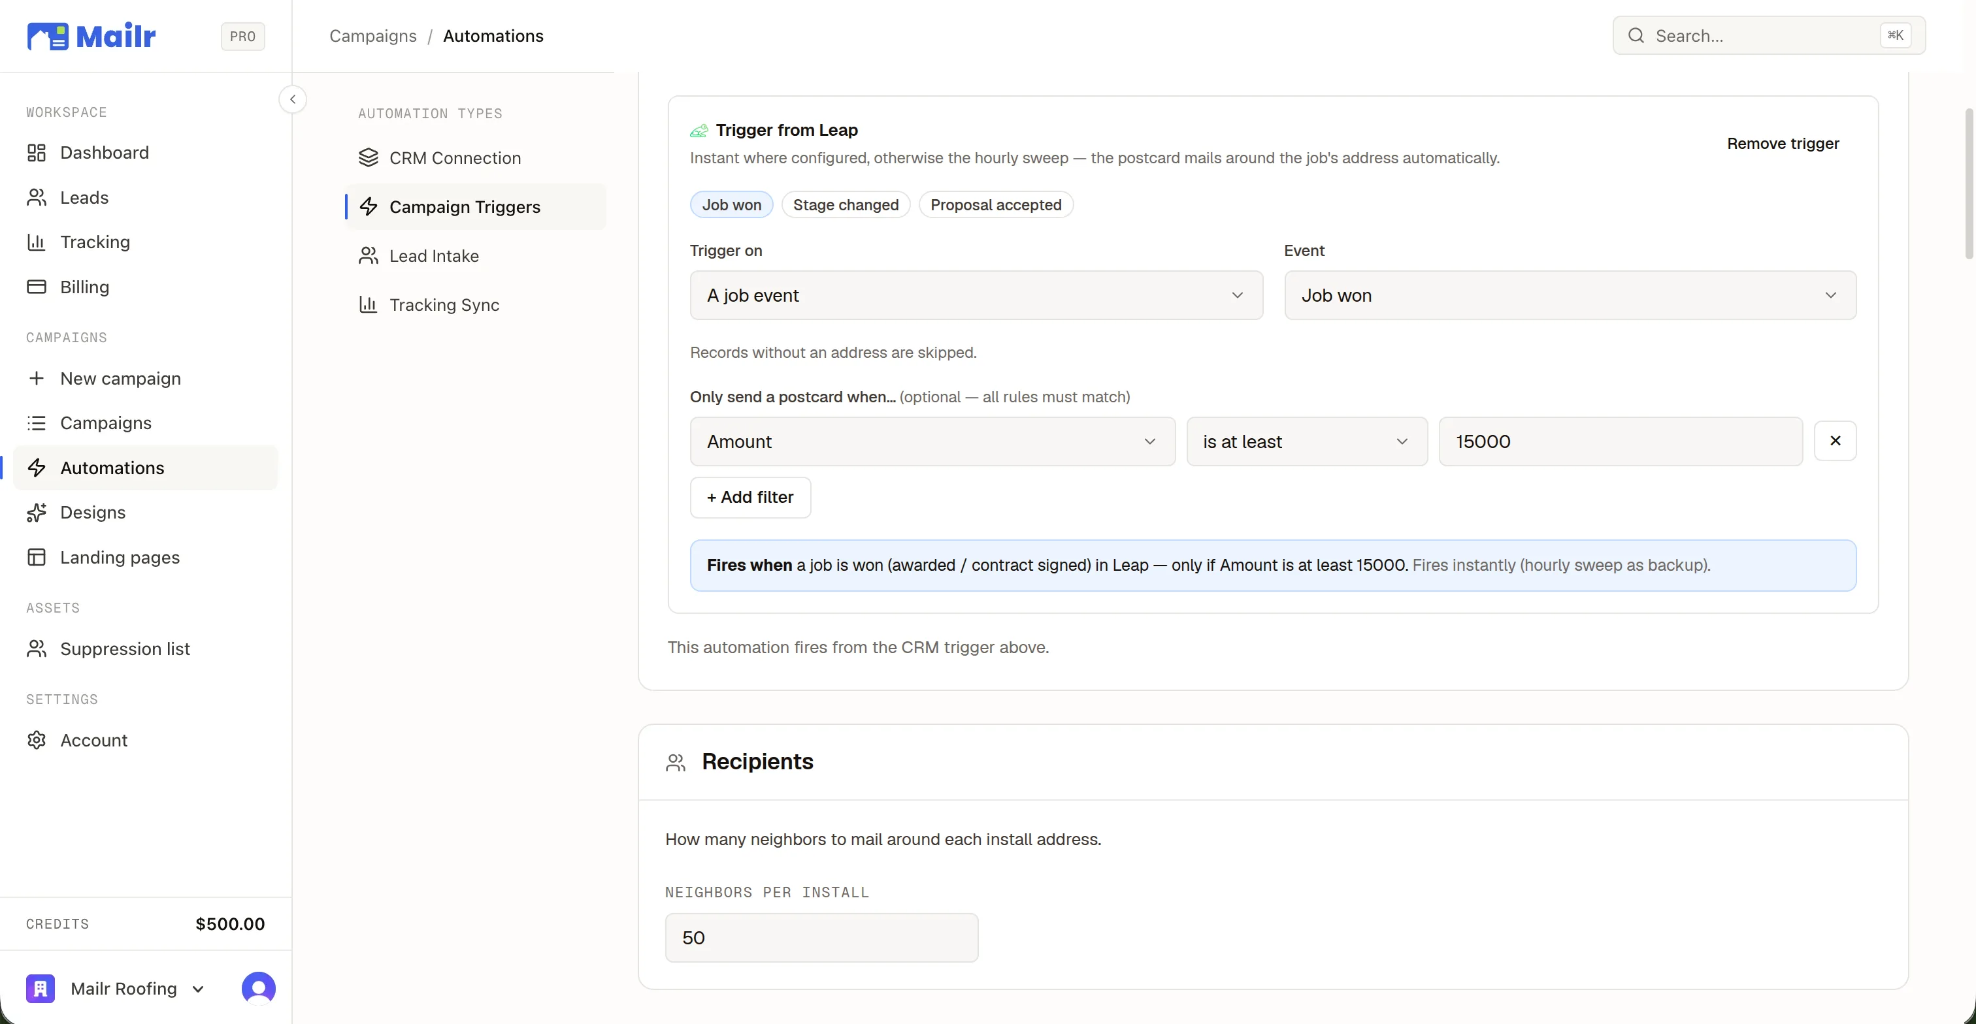Click the Search box

[x=1769, y=35]
